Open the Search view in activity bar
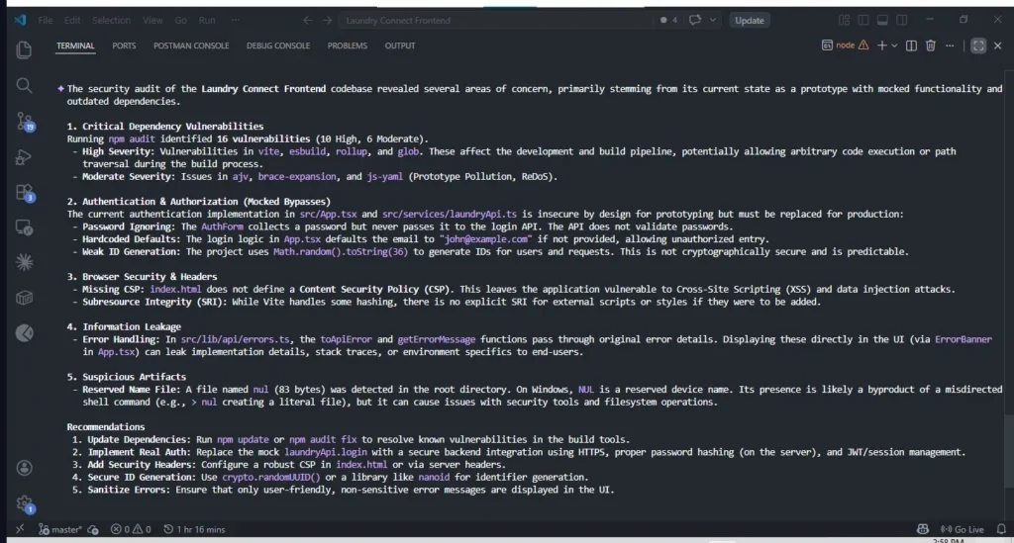 [24, 85]
